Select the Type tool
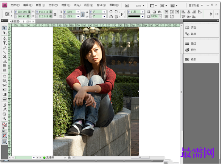221x164 pixels. [x=4, y=43]
